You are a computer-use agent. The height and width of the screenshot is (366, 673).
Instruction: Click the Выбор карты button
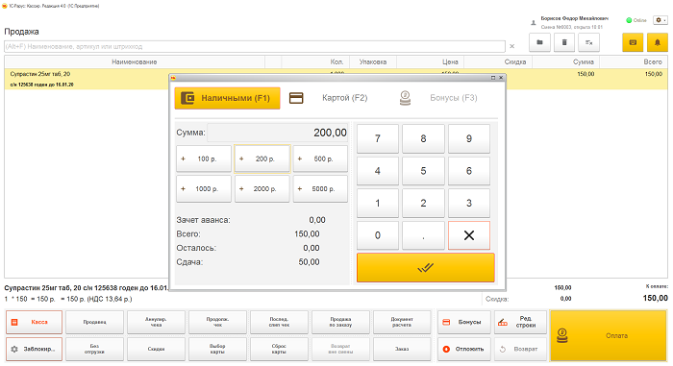tap(217, 350)
